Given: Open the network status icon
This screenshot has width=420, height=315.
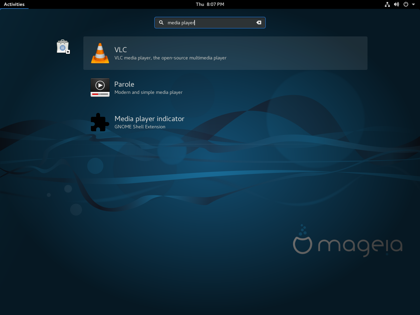Looking at the screenshot, I should [387, 4].
